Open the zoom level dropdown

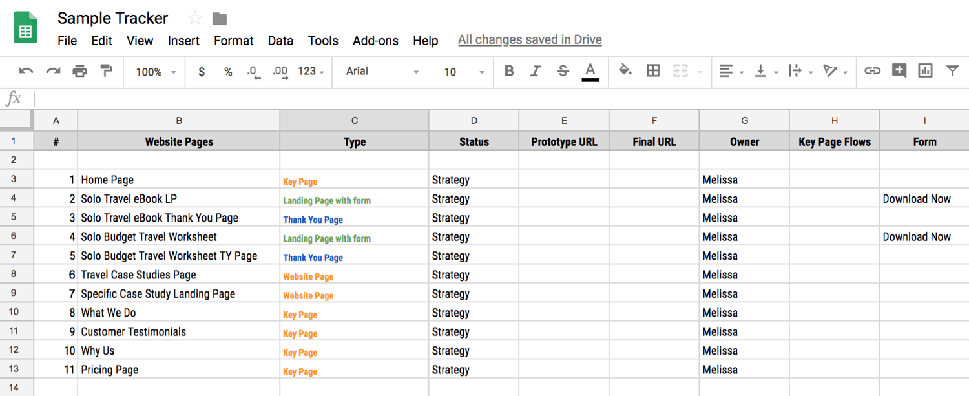pos(154,71)
